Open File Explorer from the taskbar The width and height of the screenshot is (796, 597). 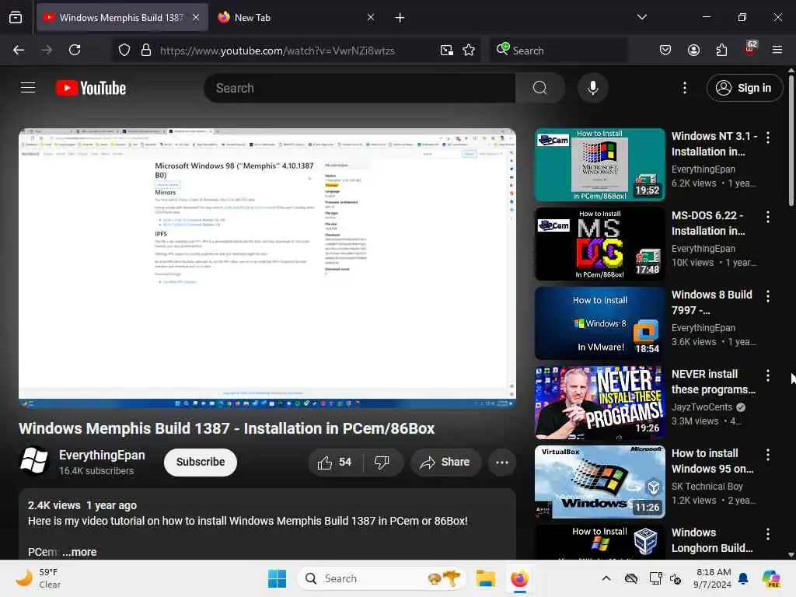[485, 578]
